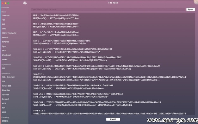Select Serpent in the sidebar
The width and height of the screenshot is (198, 124).
point(5,99)
